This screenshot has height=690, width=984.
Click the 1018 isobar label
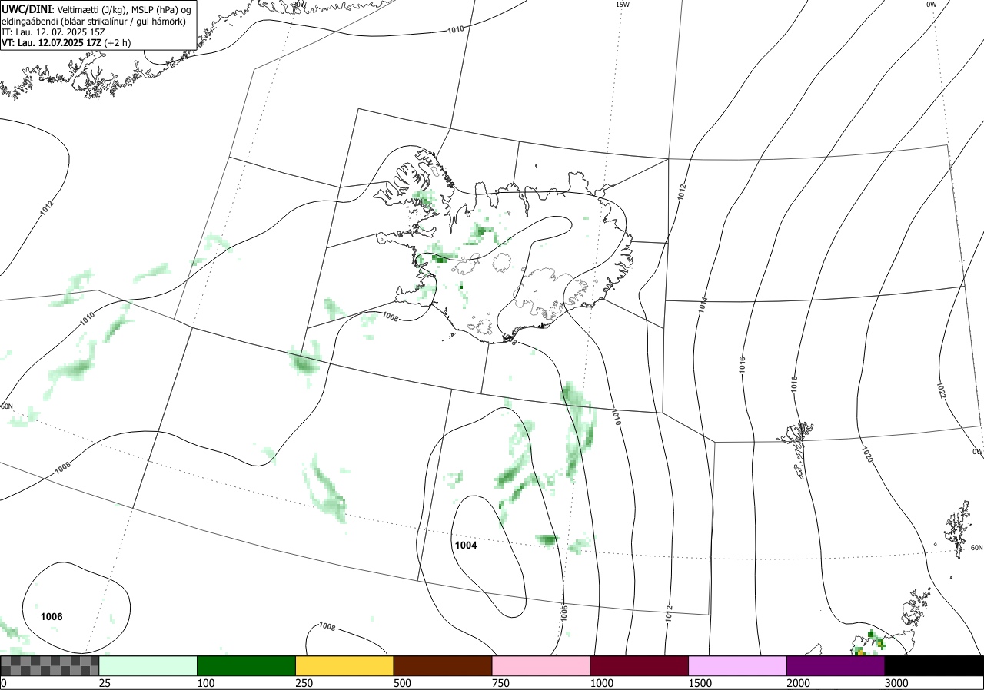coord(794,383)
